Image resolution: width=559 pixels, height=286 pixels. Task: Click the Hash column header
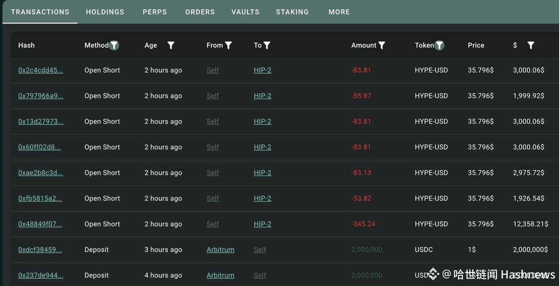pyautogui.click(x=27, y=45)
